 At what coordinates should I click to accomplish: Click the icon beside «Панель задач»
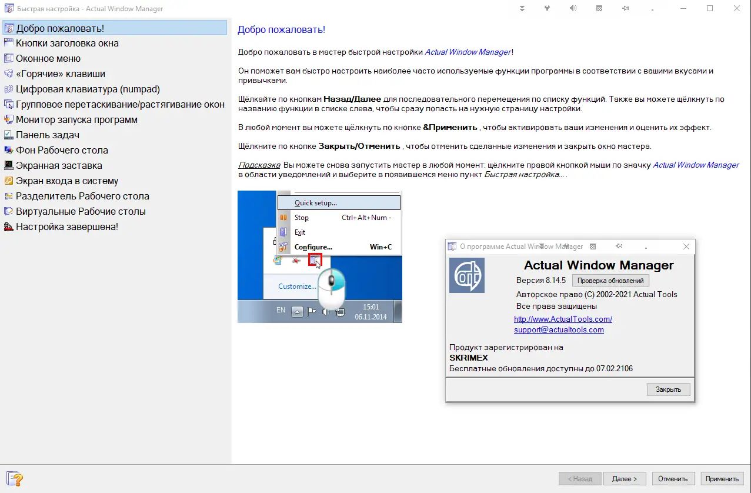coord(8,135)
